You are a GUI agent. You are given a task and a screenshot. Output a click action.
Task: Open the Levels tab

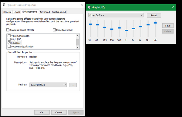[17, 12]
